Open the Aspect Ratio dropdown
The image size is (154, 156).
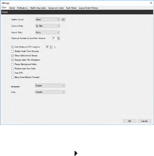[x=48, y=32]
